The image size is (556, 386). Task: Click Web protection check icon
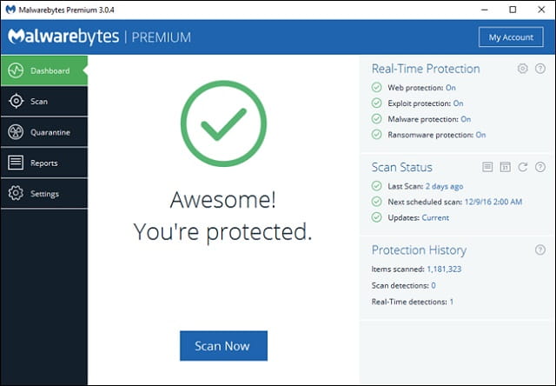pyautogui.click(x=376, y=87)
